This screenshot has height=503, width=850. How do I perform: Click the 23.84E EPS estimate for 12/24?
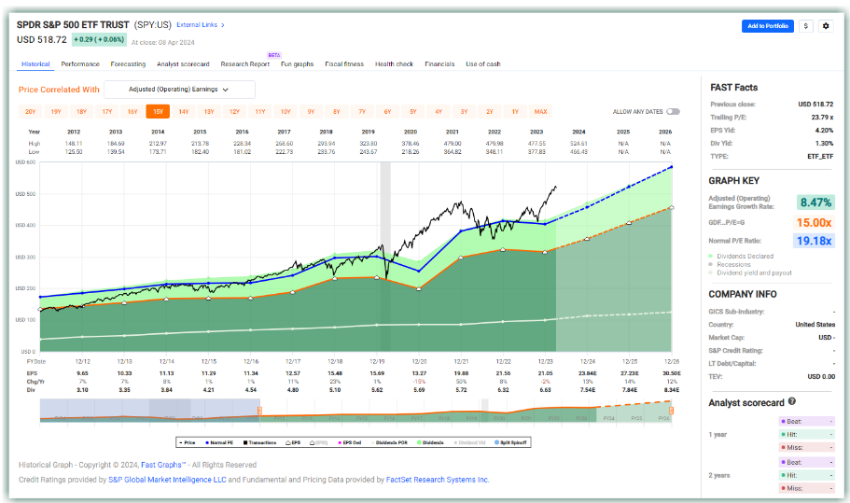coord(588,373)
